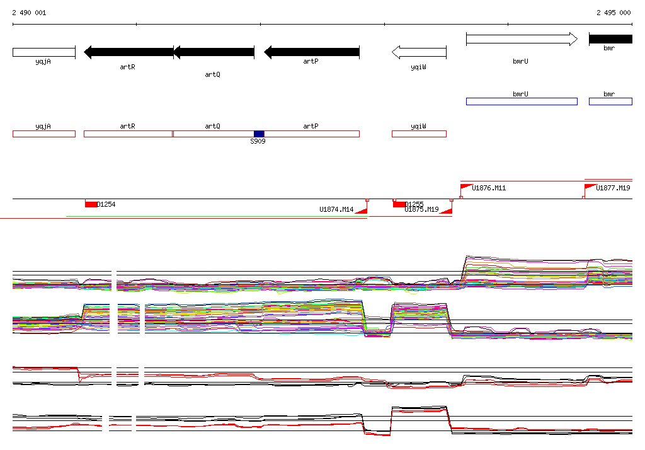Click the blue bmr outlined box
This screenshot has height=450, width=645.
610,101
